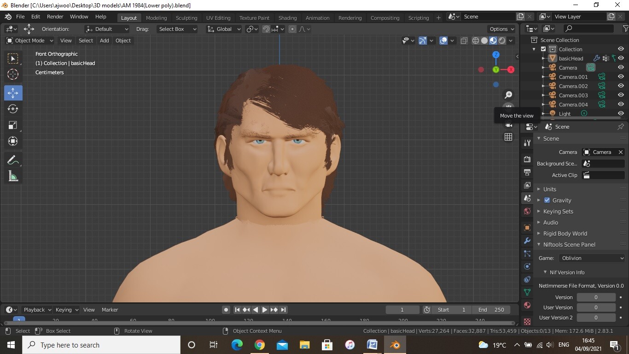The height and width of the screenshot is (354, 629).
Task: Activate the Measure ruler tool
Action: (x=13, y=176)
